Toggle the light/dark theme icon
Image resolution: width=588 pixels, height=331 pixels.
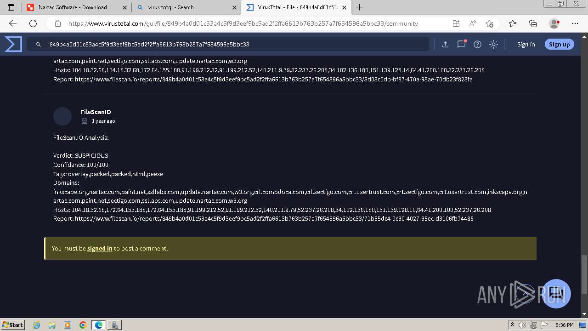[493, 44]
